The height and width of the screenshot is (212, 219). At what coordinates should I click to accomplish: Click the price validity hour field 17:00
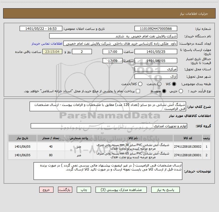coord(113,61)
